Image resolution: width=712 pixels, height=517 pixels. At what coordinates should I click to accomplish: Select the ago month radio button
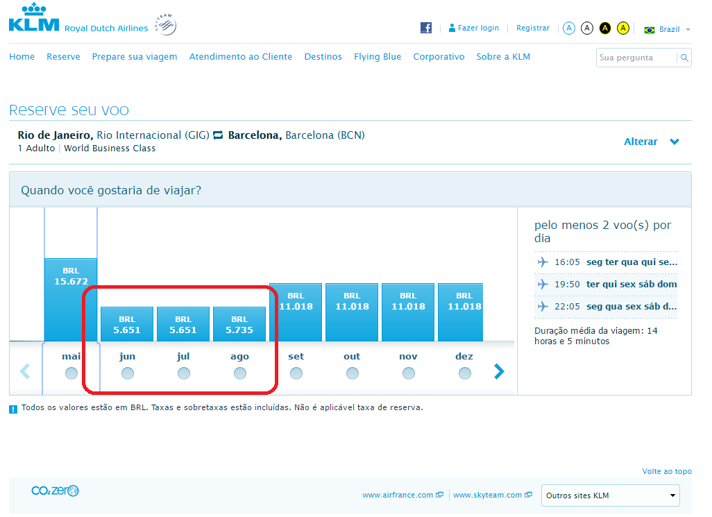(x=239, y=373)
